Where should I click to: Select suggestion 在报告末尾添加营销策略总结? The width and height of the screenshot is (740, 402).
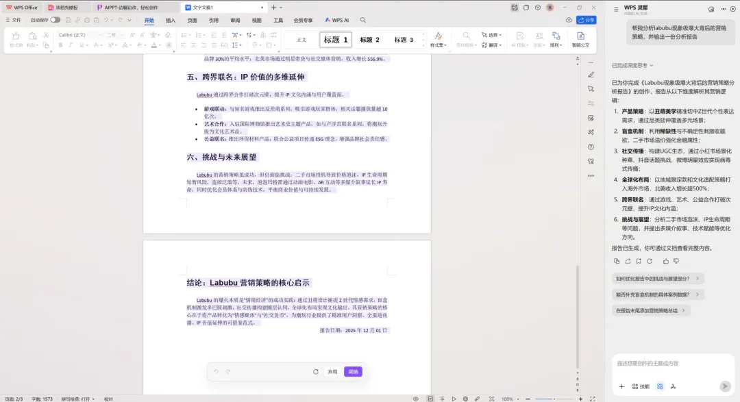(650, 310)
